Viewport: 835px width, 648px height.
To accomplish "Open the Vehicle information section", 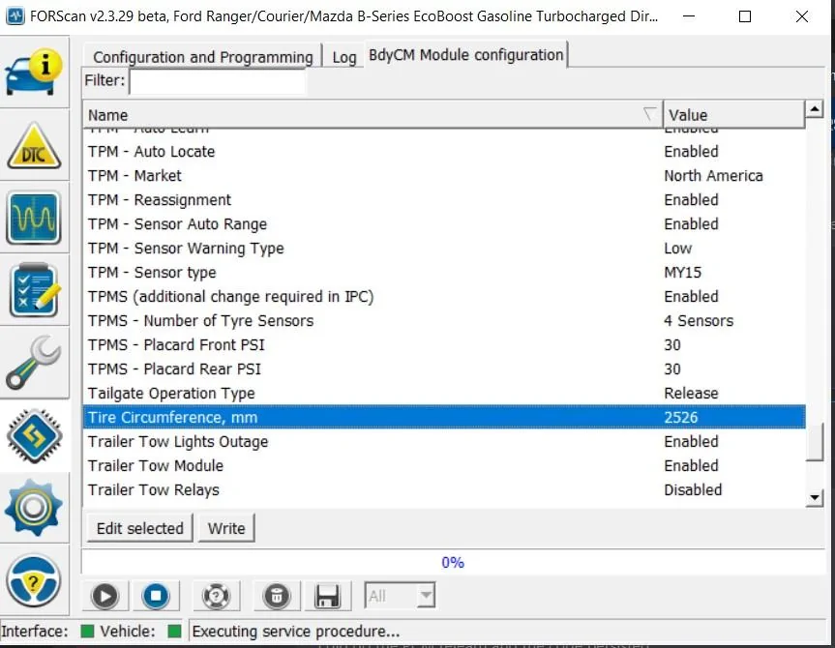I will [x=34, y=72].
